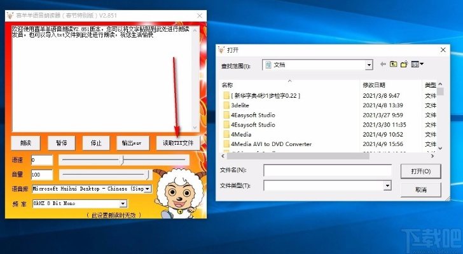Adjust the 语速 speed slider
Screen dimensions: 463x254
[x=122, y=159]
